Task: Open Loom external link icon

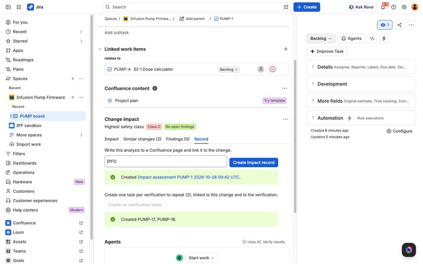Action: (81, 232)
